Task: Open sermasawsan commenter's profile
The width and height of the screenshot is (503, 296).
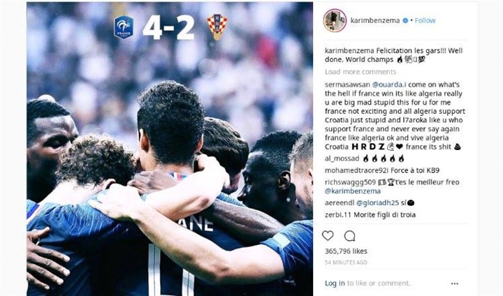Action: pos(347,84)
